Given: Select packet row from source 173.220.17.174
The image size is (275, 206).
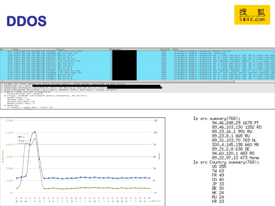Looking at the screenshot, I should pyautogui.click(x=81, y=61).
